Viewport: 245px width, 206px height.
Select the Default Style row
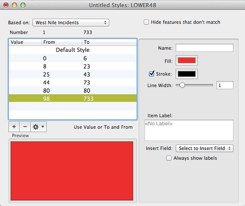(73, 50)
